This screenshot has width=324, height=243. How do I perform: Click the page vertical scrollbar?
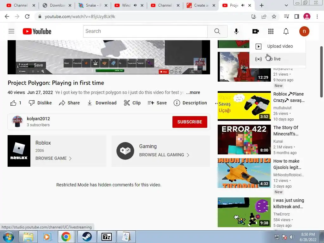click(321, 72)
